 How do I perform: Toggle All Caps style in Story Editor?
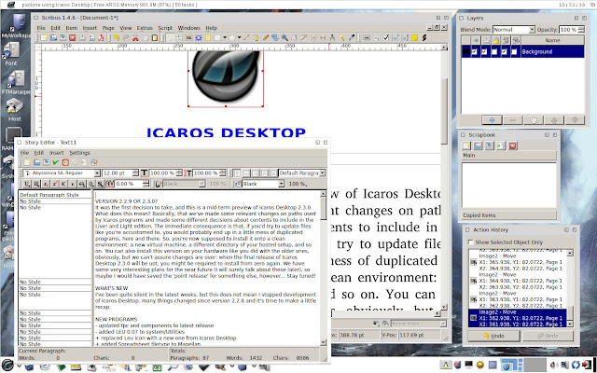click(x=62, y=184)
